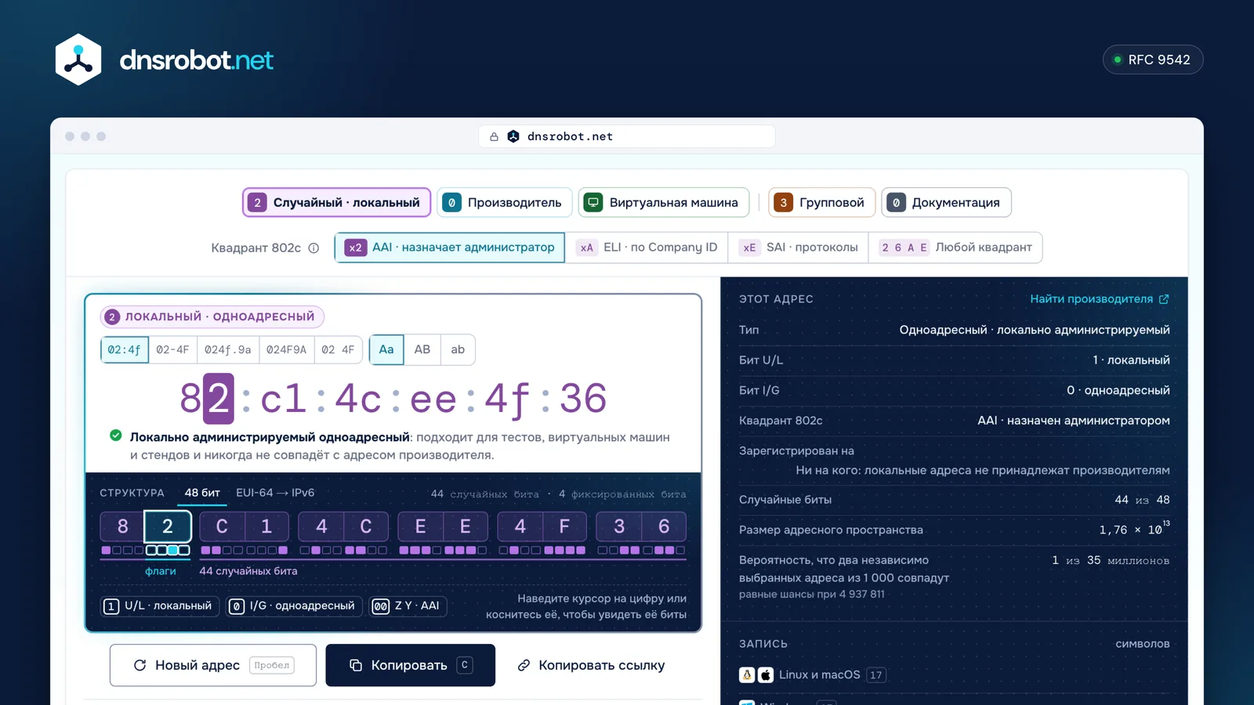Click the Linux penguin icon in Запись
This screenshot has height=705, width=1254.
point(747,675)
